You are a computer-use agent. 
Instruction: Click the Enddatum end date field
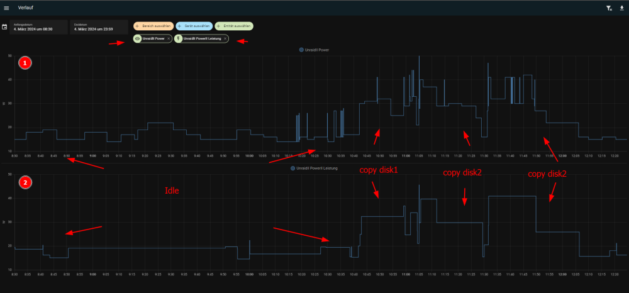(99, 27)
